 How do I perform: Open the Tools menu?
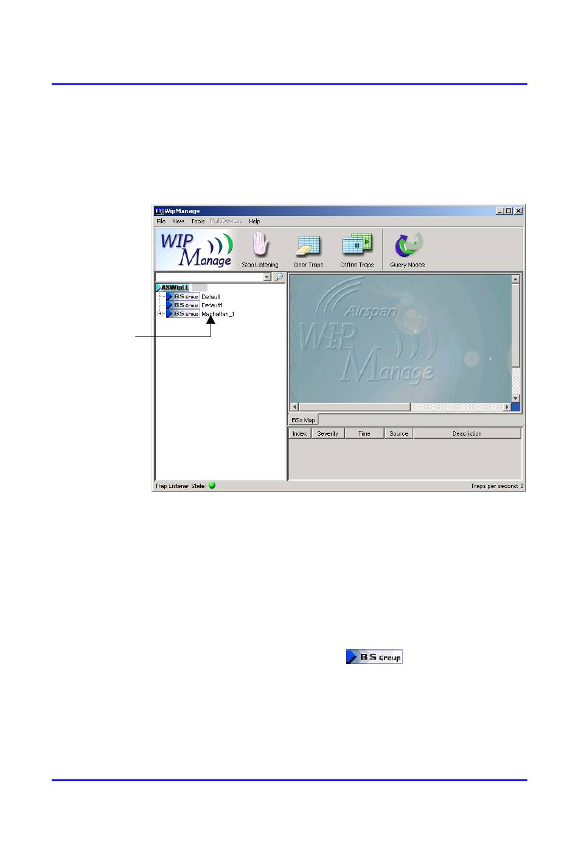198,221
